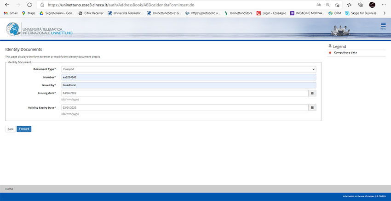
Task: Click the Back button below the form
Action: tap(10, 129)
